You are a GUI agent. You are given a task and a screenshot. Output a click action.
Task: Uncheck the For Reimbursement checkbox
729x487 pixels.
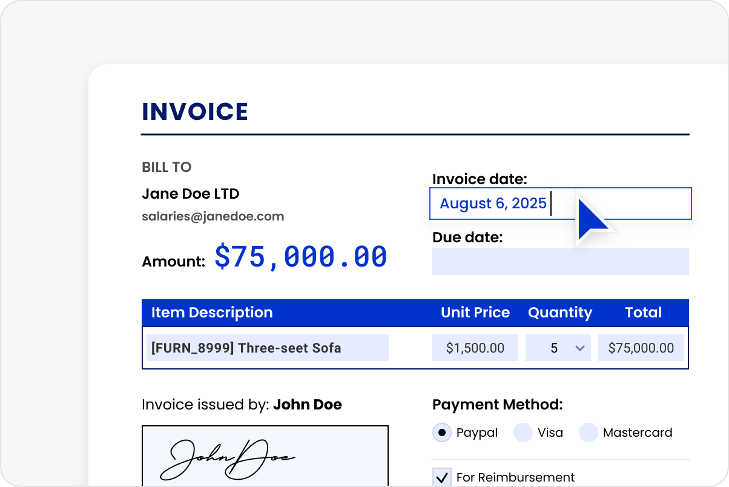[x=442, y=477]
